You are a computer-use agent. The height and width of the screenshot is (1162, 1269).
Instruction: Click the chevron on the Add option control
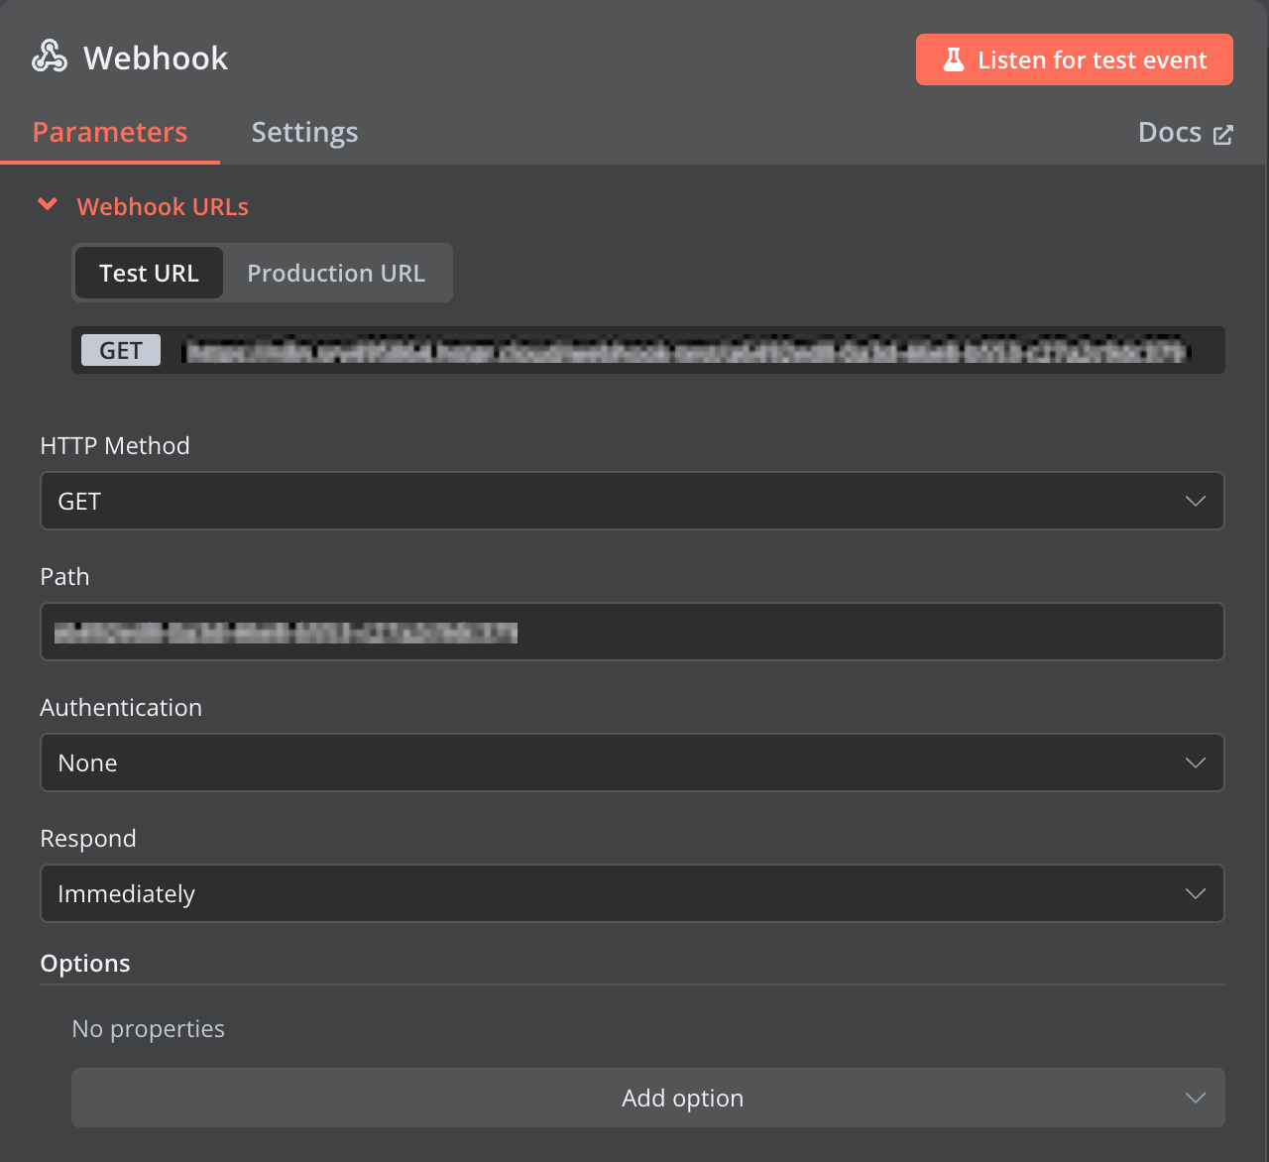(x=1196, y=1098)
